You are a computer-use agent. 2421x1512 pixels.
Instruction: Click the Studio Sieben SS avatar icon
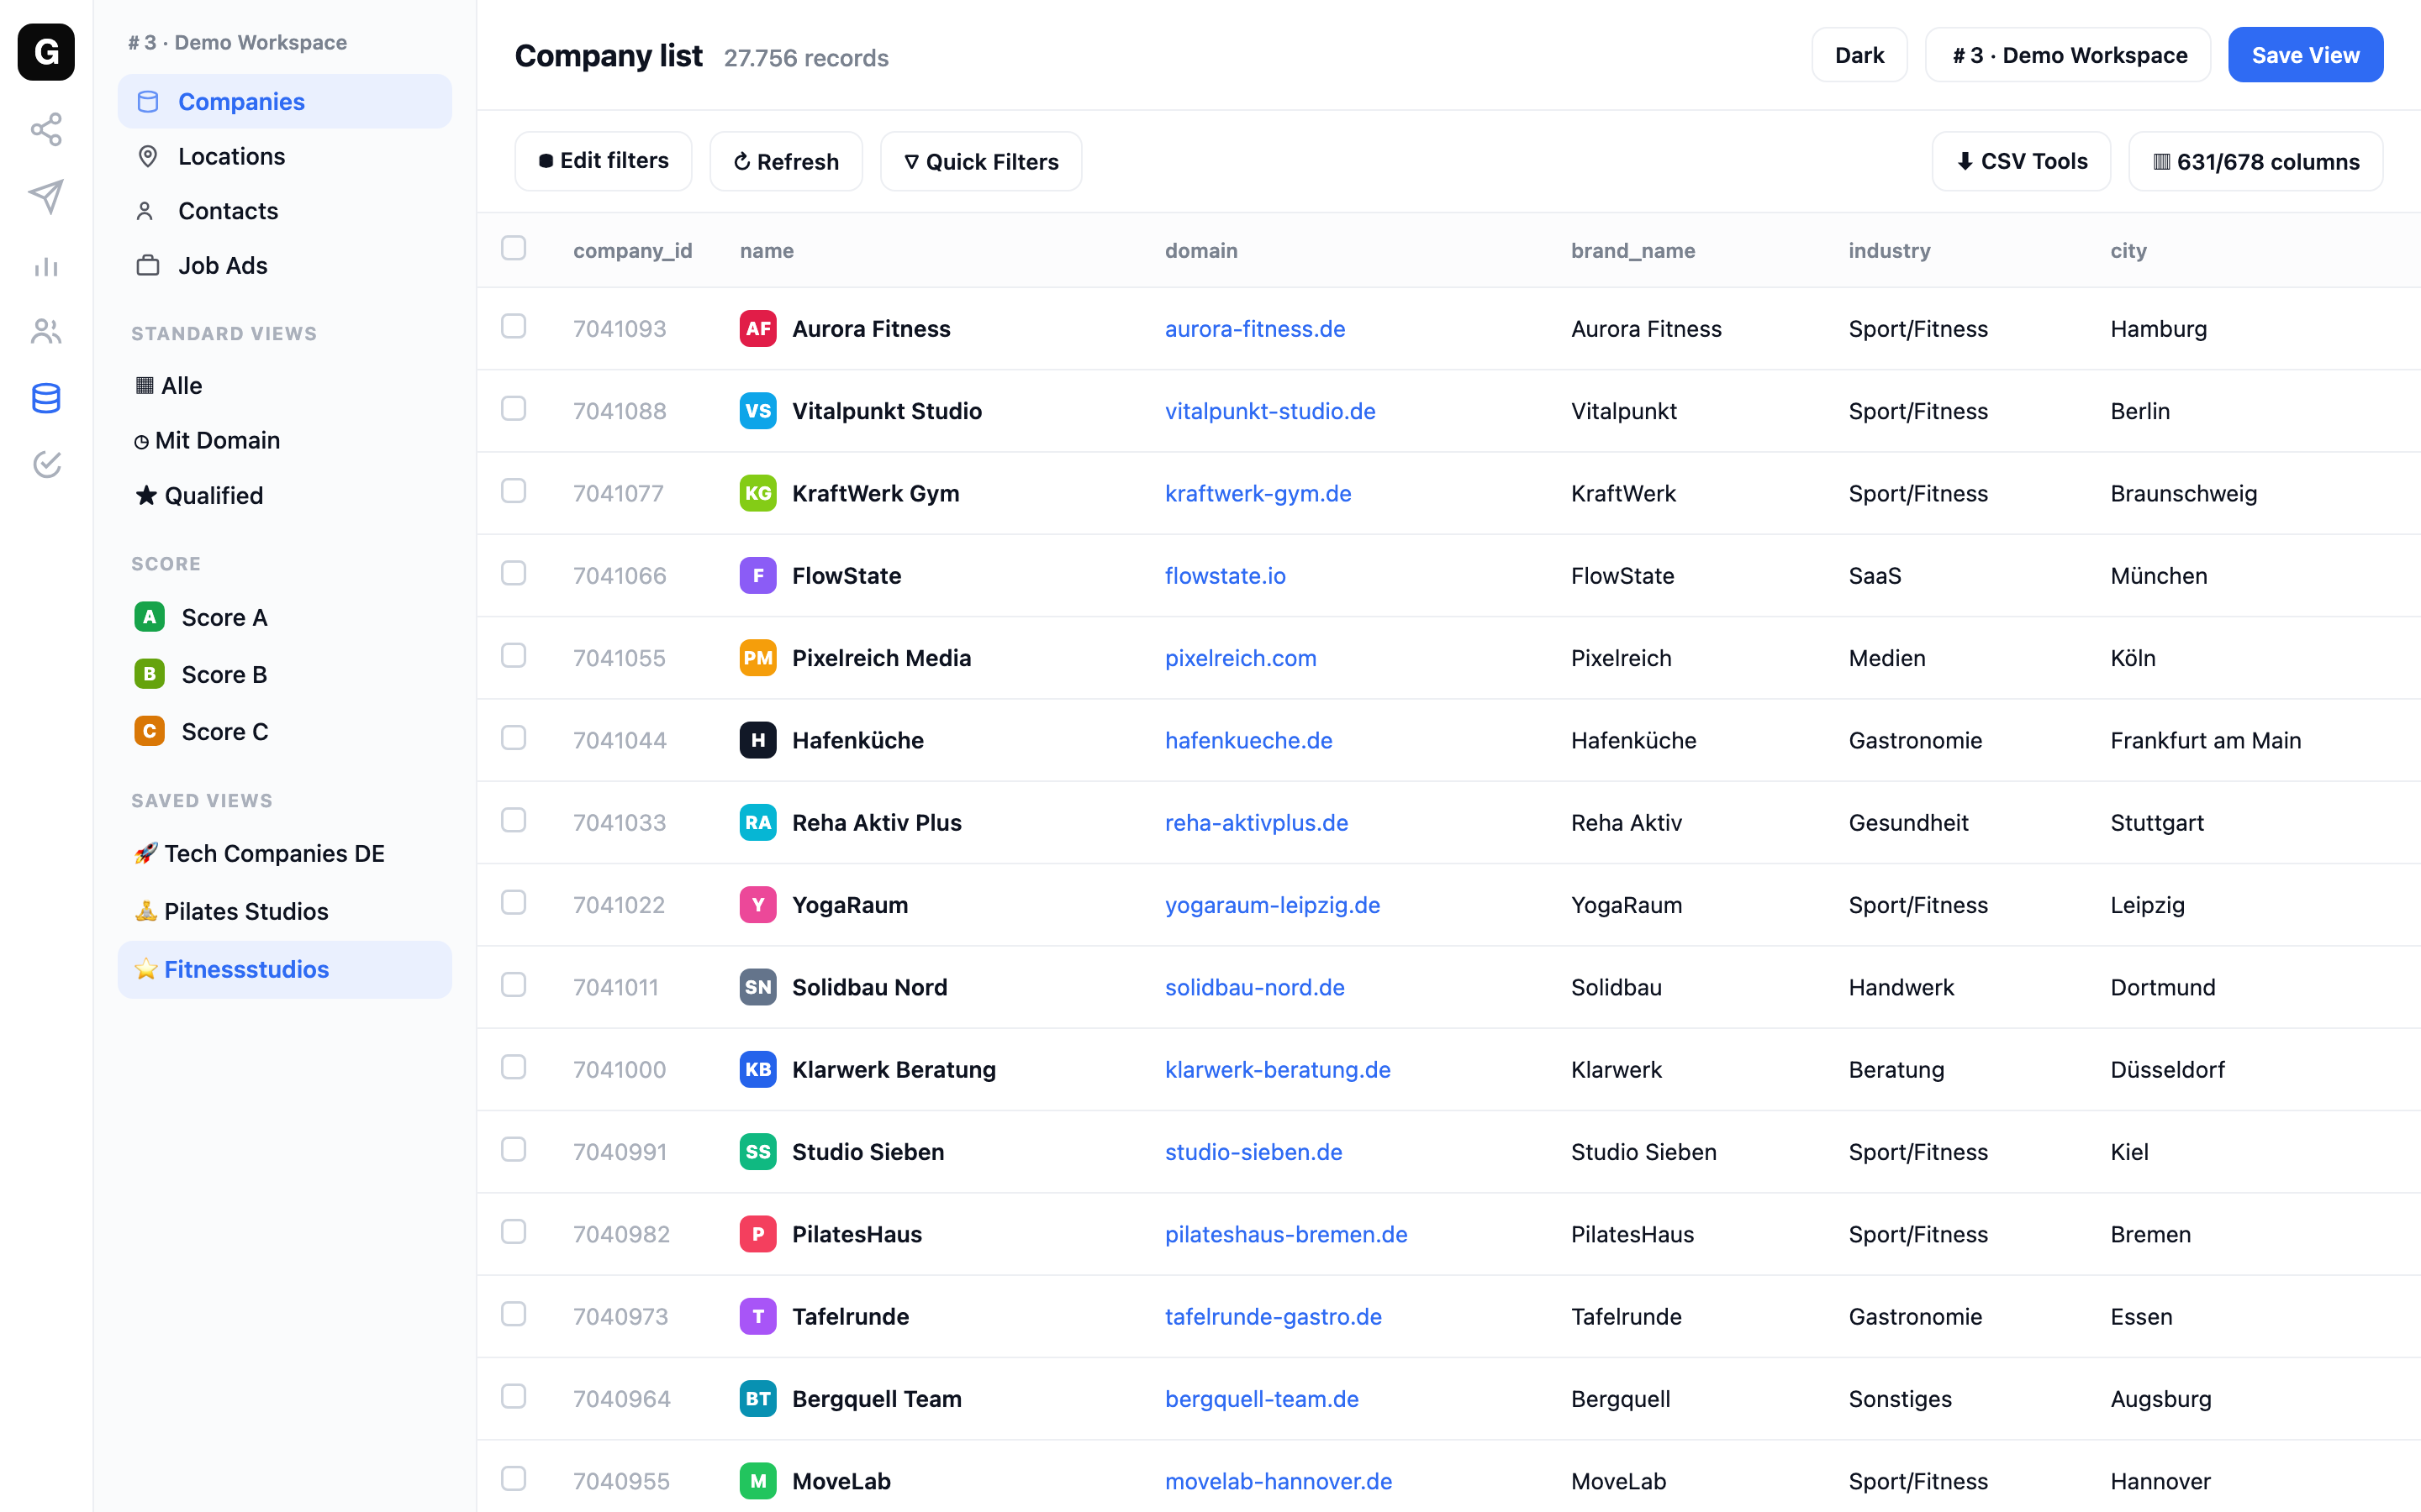click(x=757, y=1152)
